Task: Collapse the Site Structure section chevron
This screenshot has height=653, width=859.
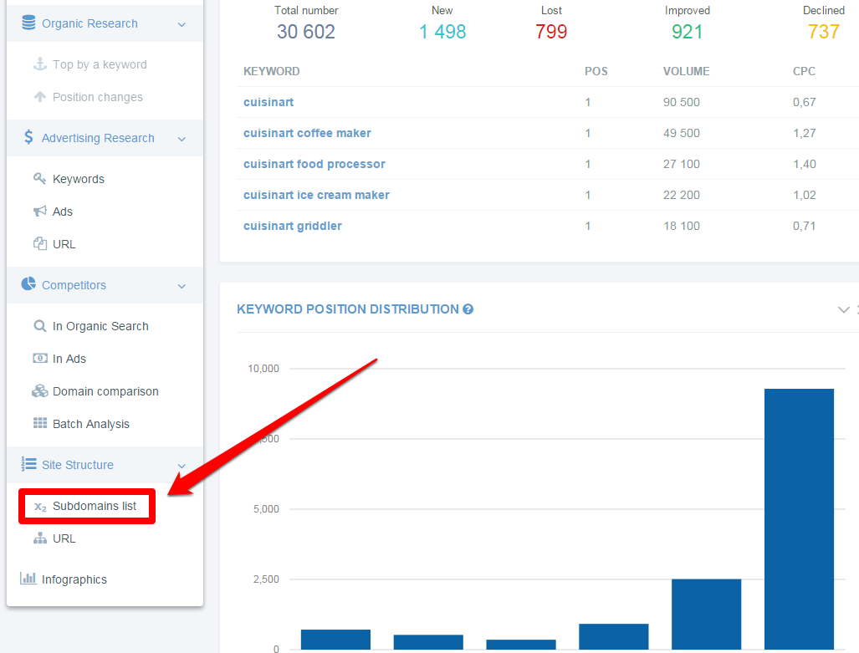Action: (182, 466)
